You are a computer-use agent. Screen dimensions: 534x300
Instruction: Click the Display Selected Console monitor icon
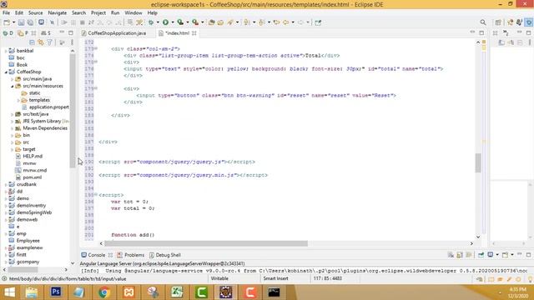click(x=491, y=255)
